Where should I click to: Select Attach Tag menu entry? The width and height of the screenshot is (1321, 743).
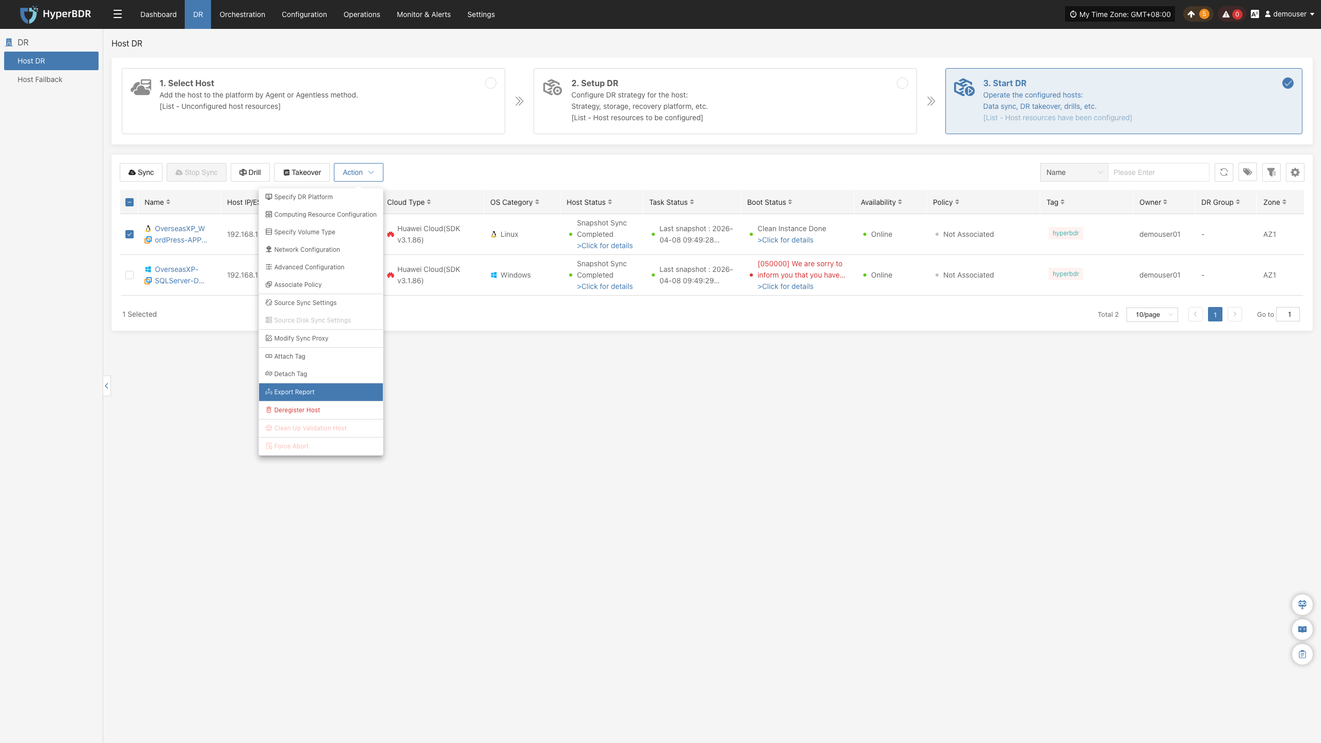point(321,356)
